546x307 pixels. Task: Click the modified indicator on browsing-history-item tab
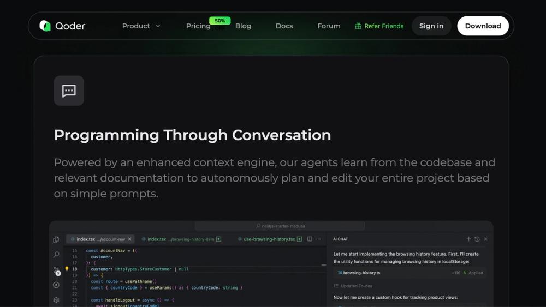tap(219, 239)
